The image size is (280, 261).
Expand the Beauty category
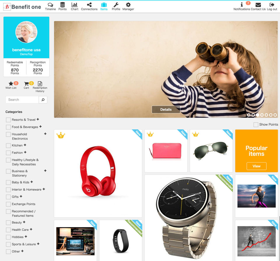(x=24, y=222)
